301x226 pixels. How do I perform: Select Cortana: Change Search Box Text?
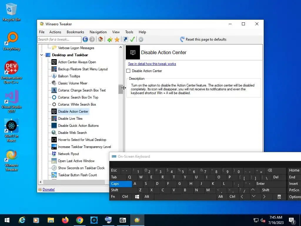(x=82, y=90)
